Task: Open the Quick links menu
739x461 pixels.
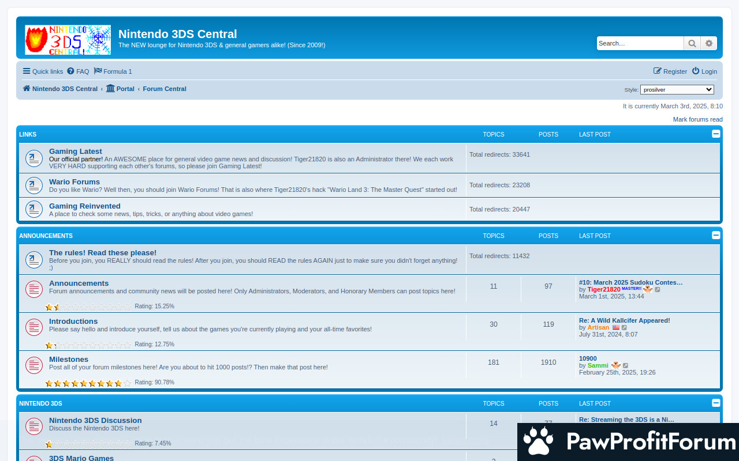Action: coord(43,71)
